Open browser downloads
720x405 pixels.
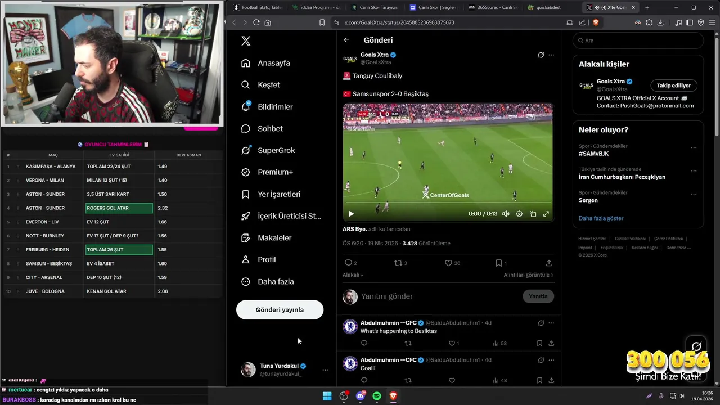(x=660, y=22)
